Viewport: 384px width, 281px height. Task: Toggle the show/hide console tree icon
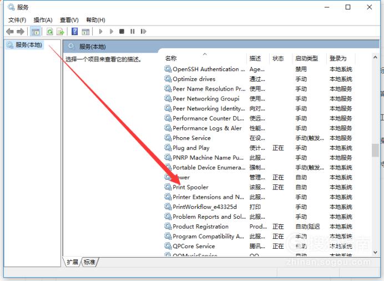[36, 31]
